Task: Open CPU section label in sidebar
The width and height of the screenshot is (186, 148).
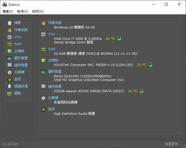Action: [x=18, y=37]
